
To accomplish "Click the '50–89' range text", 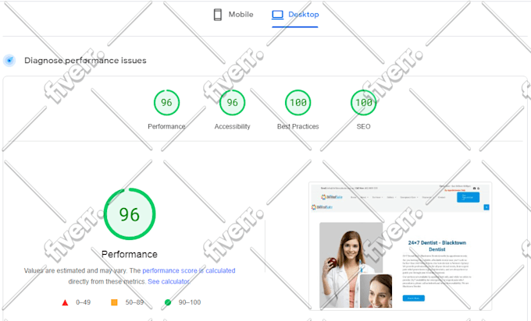I will coord(135,302).
